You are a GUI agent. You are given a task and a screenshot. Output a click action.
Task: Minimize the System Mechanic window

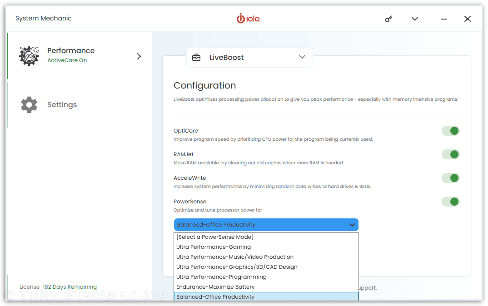444,19
